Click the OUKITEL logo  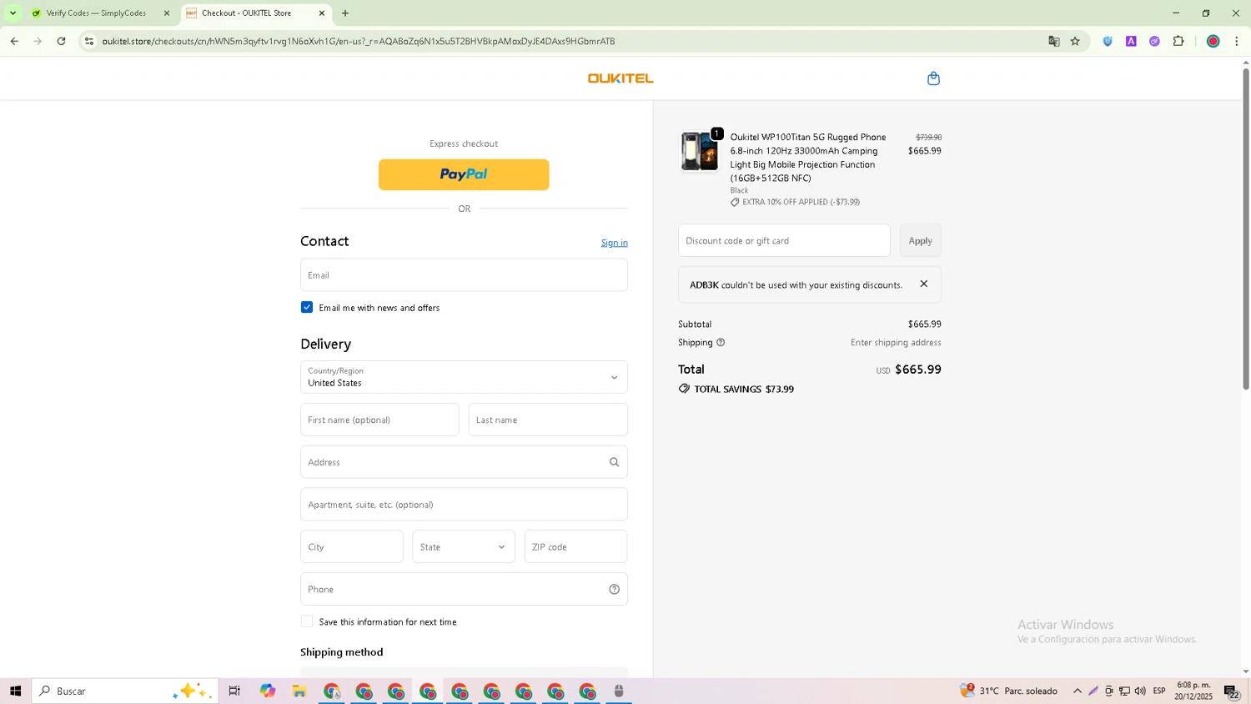[620, 78]
